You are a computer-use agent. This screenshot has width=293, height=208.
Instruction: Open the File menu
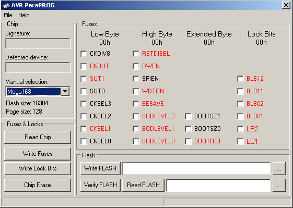(x=8, y=15)
